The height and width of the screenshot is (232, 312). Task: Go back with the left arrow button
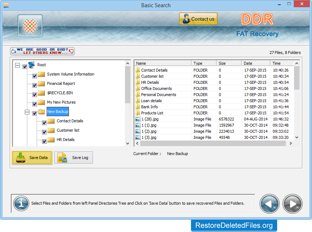[269, 204]
